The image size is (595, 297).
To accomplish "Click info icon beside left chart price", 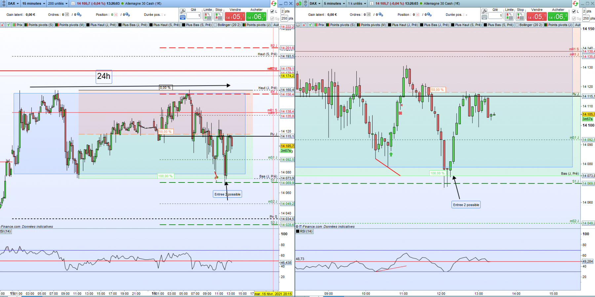I will [x=73, y=3].
